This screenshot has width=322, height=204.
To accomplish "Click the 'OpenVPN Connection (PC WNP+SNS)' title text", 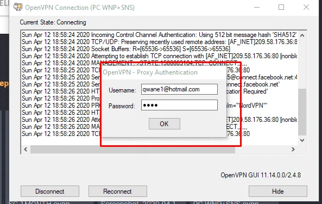I will click(x=80, y=8).
